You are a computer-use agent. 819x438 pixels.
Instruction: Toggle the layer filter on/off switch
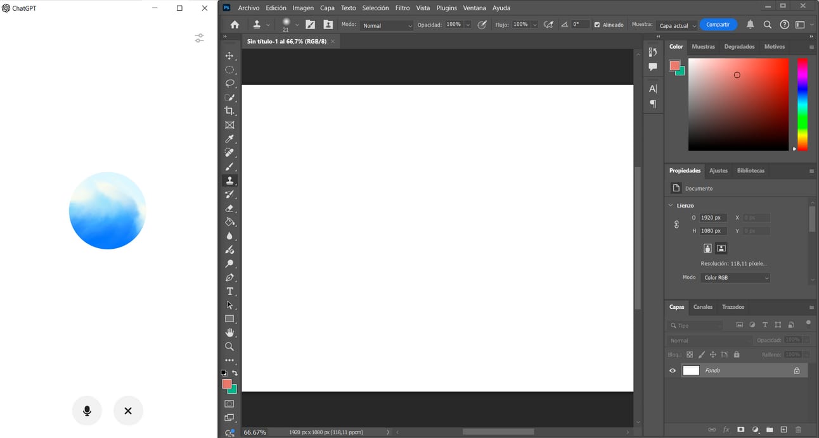[808, 323]
